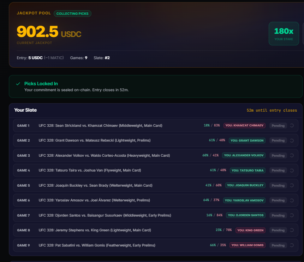Click the 41% / 60% odds in Game 5
304x262 pixels.
click(214, 185)
